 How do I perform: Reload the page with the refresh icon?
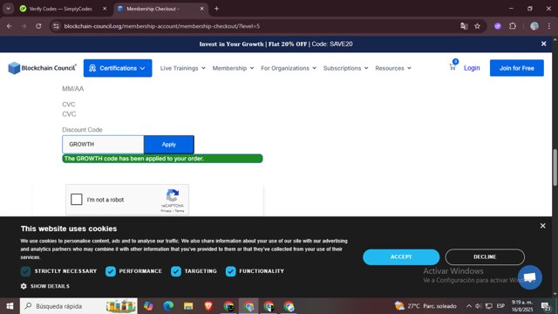[38, 26]
